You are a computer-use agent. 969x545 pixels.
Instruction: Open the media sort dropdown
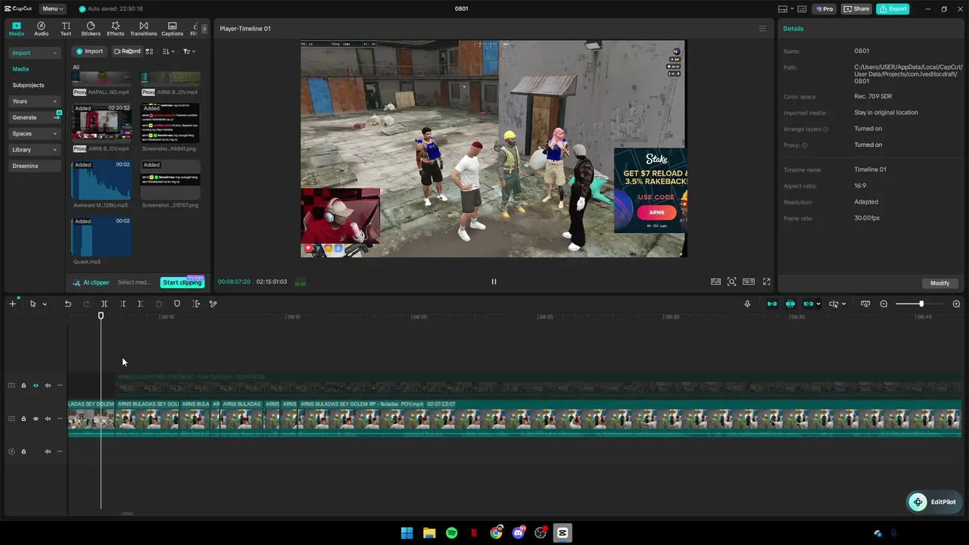169,51
